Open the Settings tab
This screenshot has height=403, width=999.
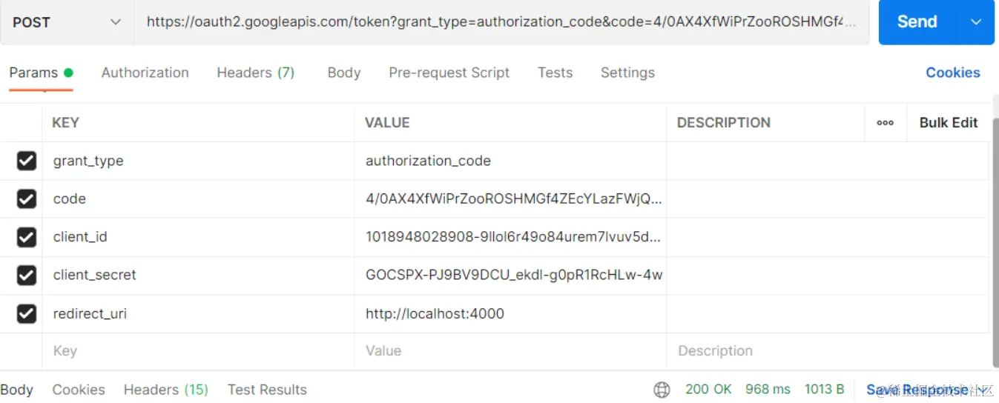[x=627, y=73]
